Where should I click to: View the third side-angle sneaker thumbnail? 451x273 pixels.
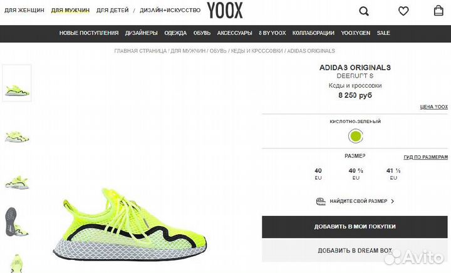coord(17,182)
